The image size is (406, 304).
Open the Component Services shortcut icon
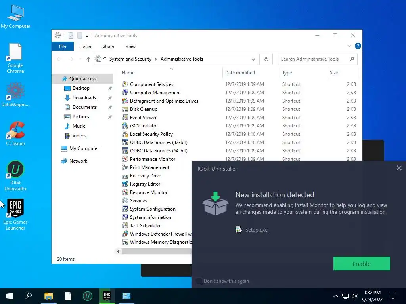coord(125,84)
